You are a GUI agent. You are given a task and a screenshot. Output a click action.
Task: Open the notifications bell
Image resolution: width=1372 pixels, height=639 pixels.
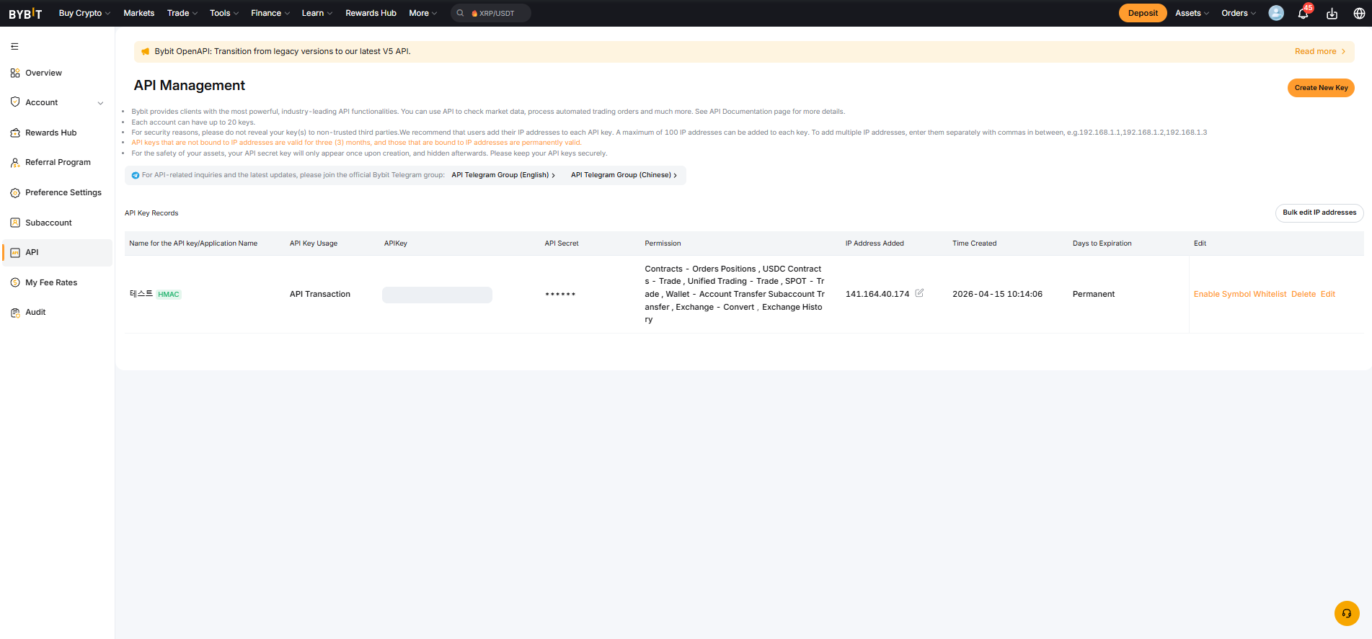tap(1303, 13)
